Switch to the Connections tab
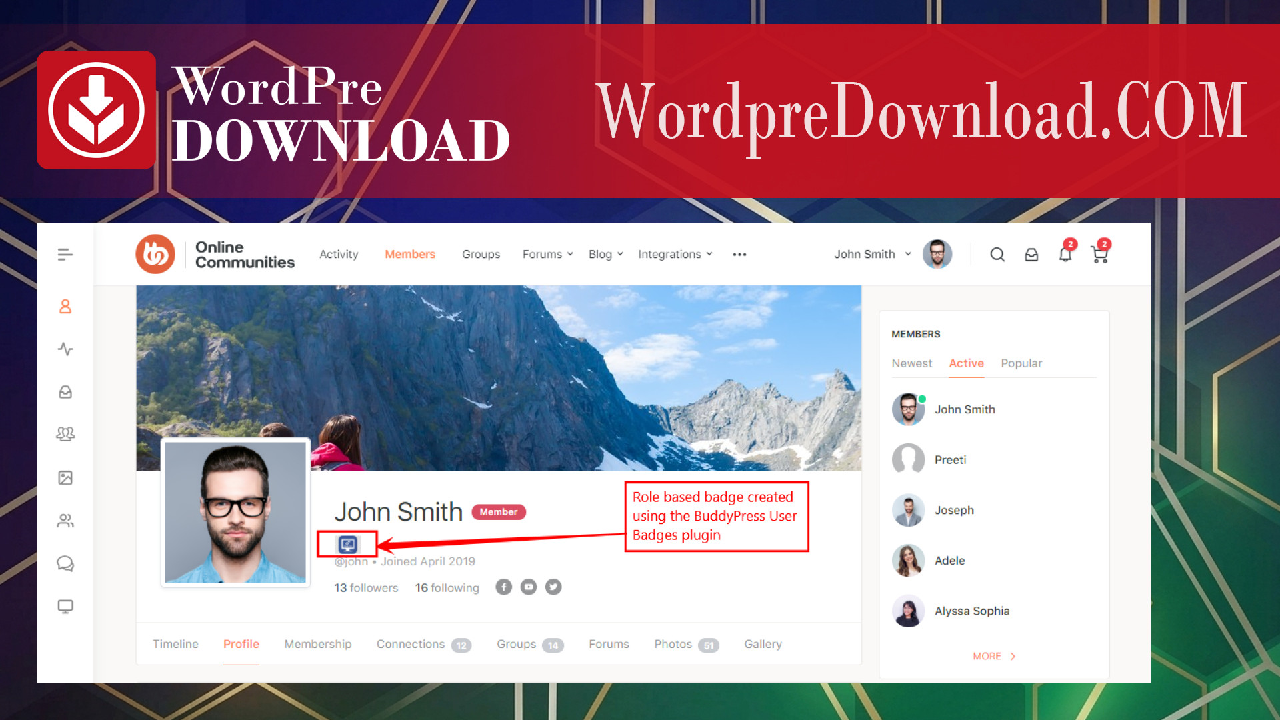 (x=423, y=644)
